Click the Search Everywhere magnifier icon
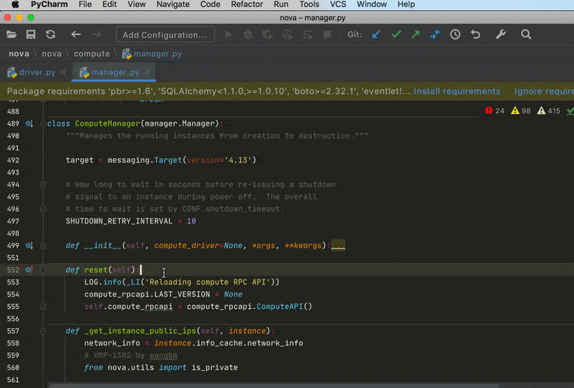This screenshot has width=574, height=388. (526, 35)
